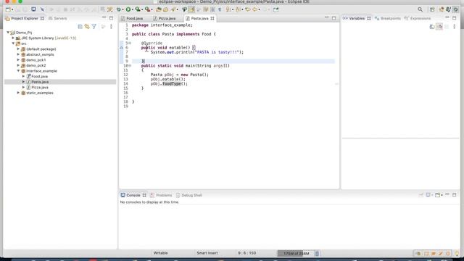Open the Project Explorer view menu dots
This screenshot has height=261, width=464.
pos(111,27)
